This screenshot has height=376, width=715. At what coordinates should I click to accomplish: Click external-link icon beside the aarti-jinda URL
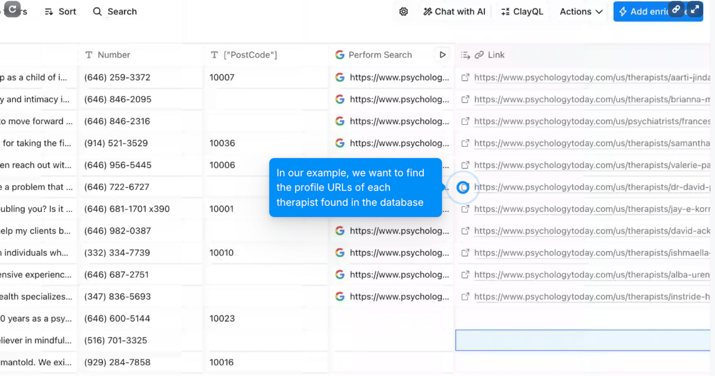465,77
